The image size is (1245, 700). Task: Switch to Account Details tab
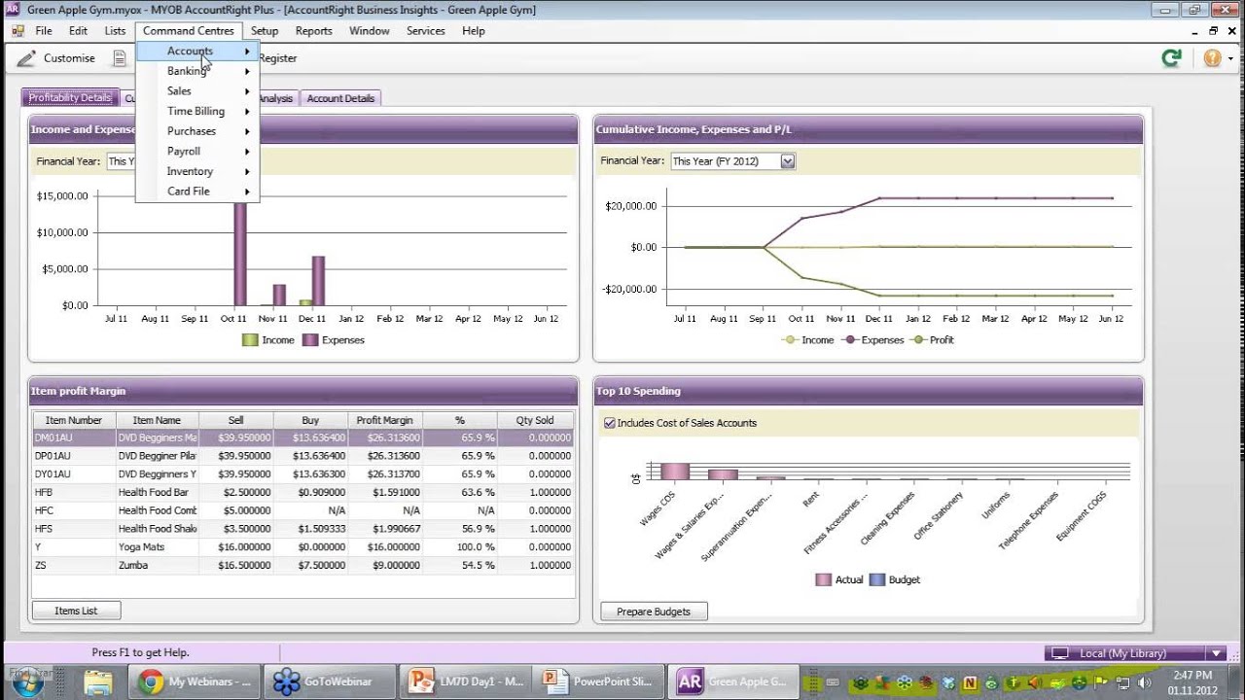(x=340, y=98)
